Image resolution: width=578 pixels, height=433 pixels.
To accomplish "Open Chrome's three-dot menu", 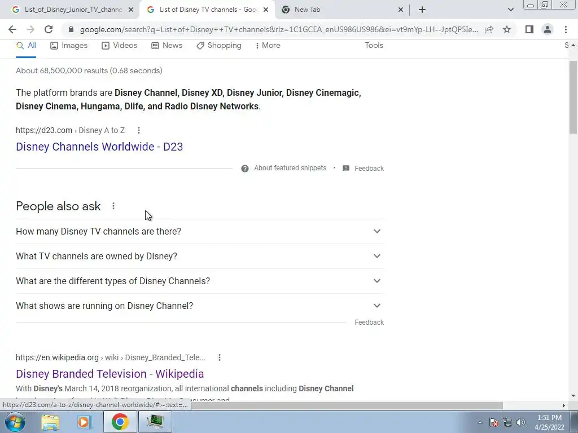I will [x=566, y=29].
